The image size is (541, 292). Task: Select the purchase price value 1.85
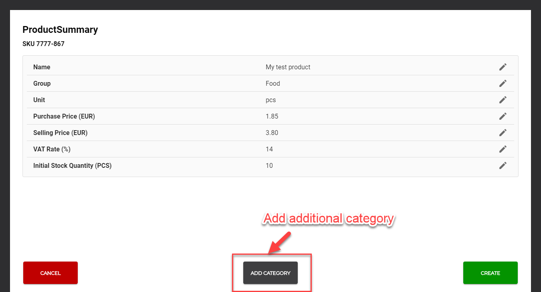[x=272, y=117]
